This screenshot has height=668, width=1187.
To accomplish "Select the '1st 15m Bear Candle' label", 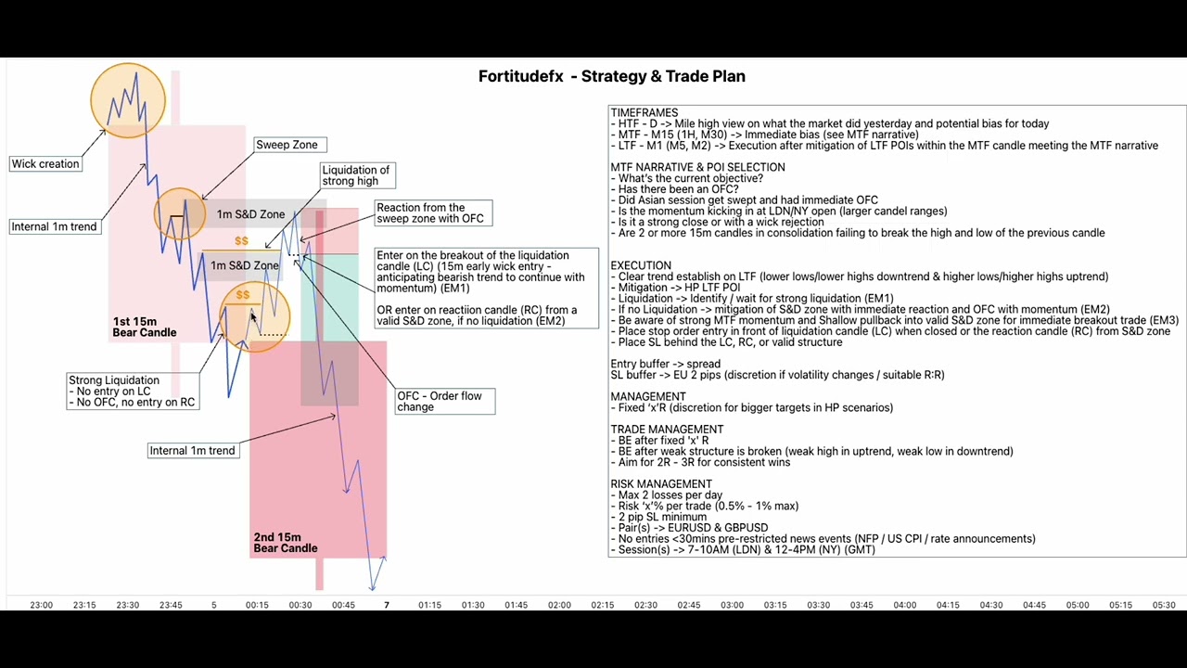I will (x=145, y=327).
